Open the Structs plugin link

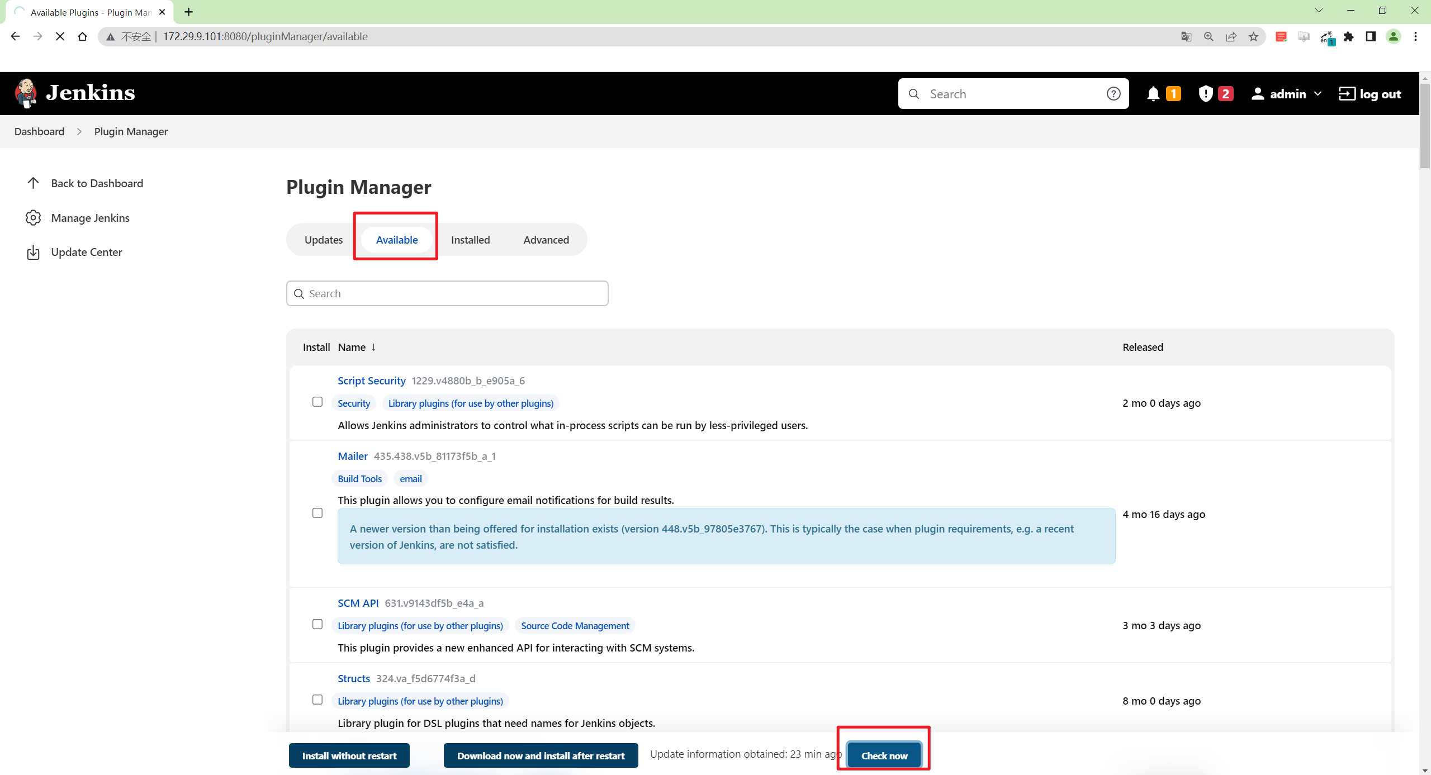[354, 678]
